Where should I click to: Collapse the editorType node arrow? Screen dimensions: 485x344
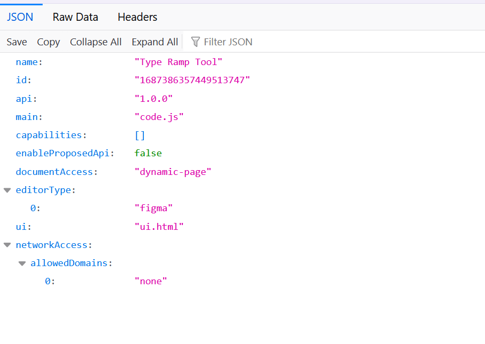pyautogui.click(x=7, y=190)
